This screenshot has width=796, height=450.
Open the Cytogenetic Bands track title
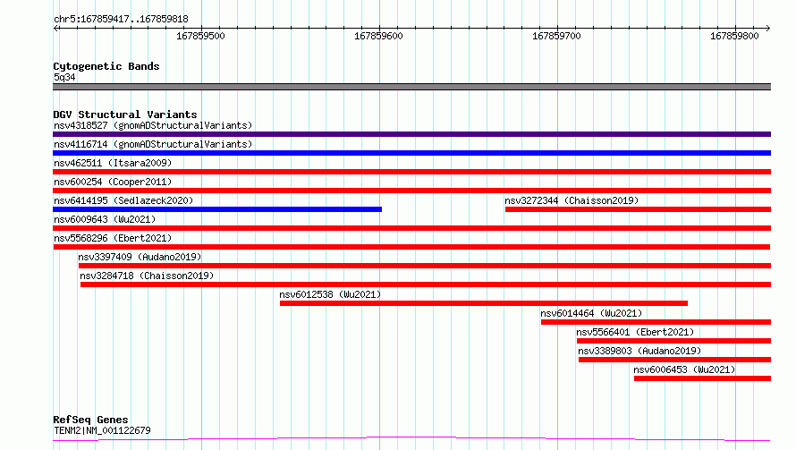(x=106, y=66)
